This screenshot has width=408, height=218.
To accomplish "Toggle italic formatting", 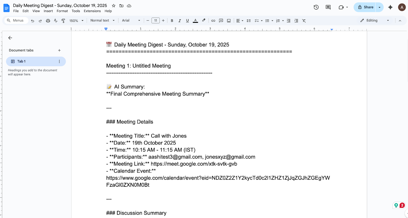I will 180,21.
